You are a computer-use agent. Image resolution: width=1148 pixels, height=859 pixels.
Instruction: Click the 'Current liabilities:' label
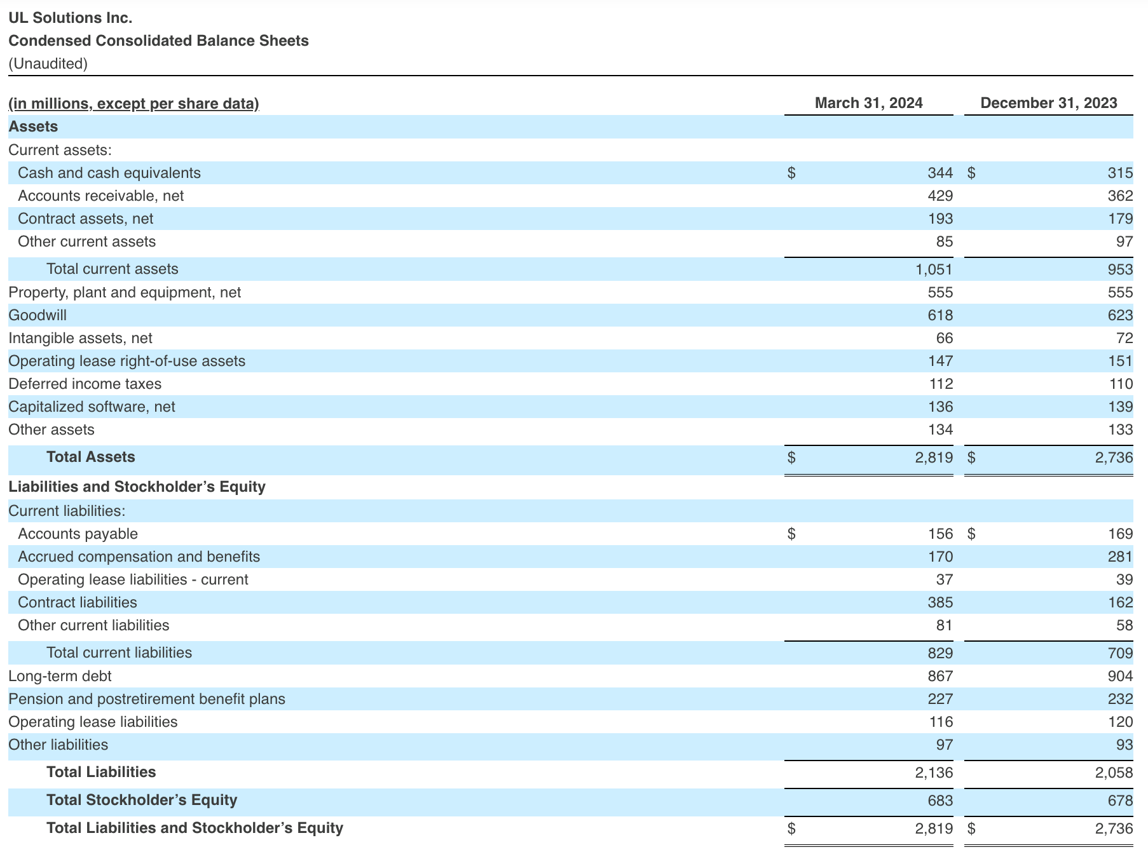(67, 511)
